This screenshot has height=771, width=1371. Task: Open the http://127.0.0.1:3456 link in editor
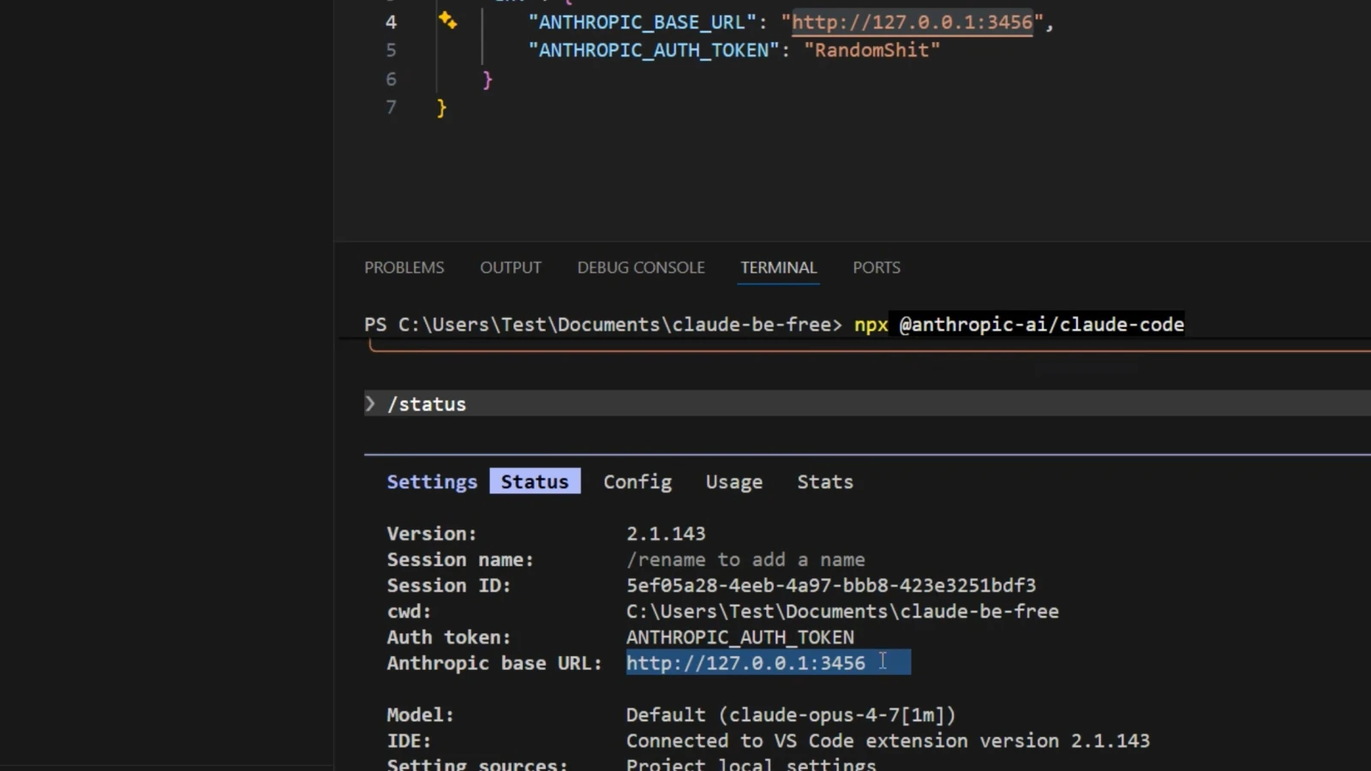pos(912,22)
